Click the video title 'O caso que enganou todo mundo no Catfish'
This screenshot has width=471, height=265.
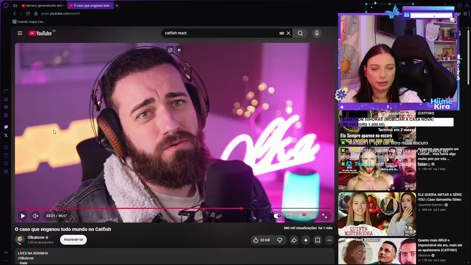63,229
